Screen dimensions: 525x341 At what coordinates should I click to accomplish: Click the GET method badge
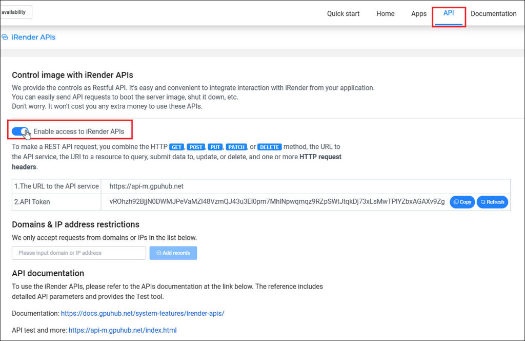[x=176, y=147]
